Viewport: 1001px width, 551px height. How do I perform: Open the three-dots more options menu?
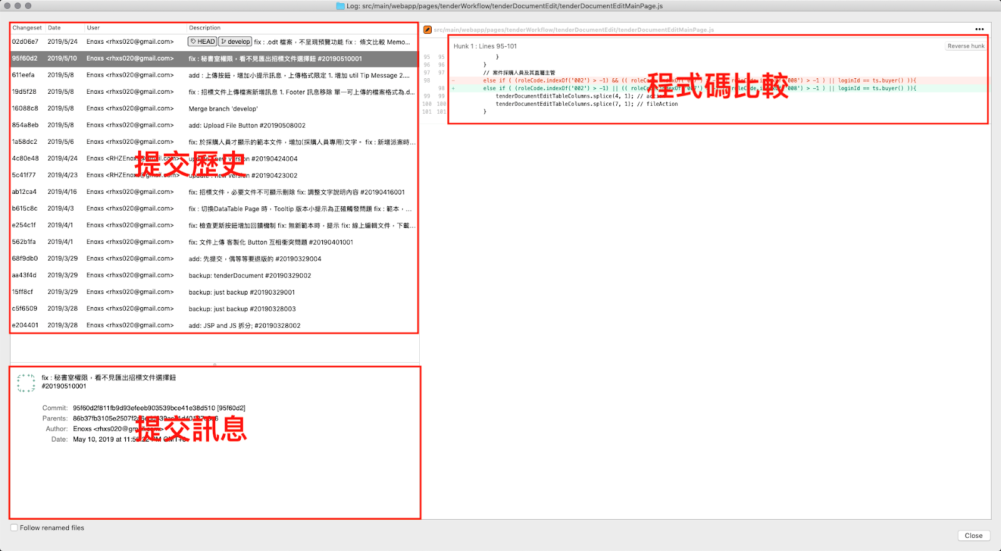click(979, 29)
